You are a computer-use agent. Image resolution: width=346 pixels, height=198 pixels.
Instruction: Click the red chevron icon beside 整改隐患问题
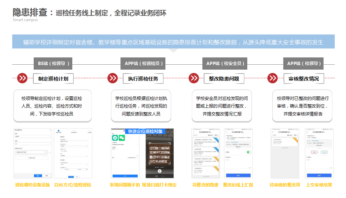(193, 79)
